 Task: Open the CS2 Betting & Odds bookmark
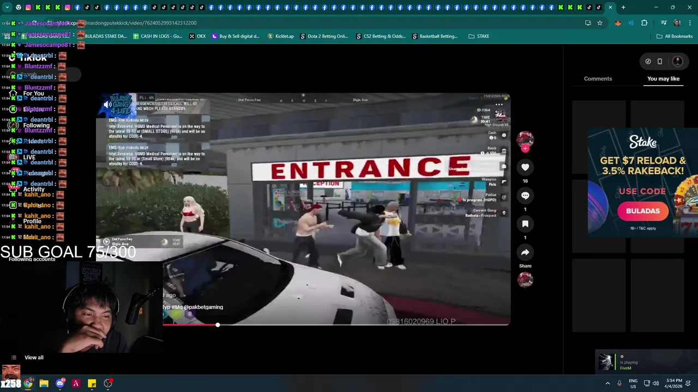pos(381,36)
